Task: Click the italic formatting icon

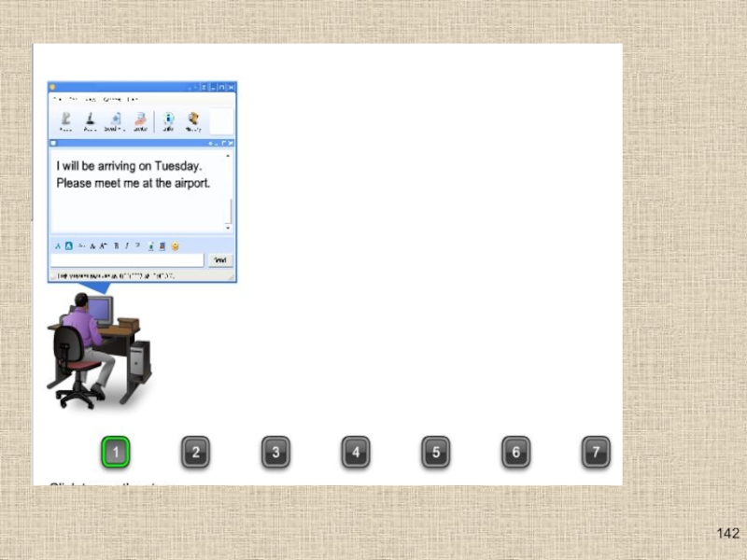Action: [127, 245]
